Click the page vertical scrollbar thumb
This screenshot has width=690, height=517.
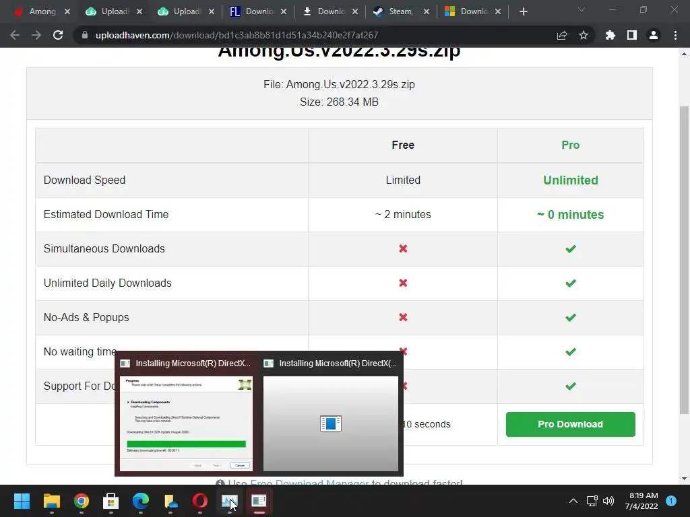coord(685,261)
